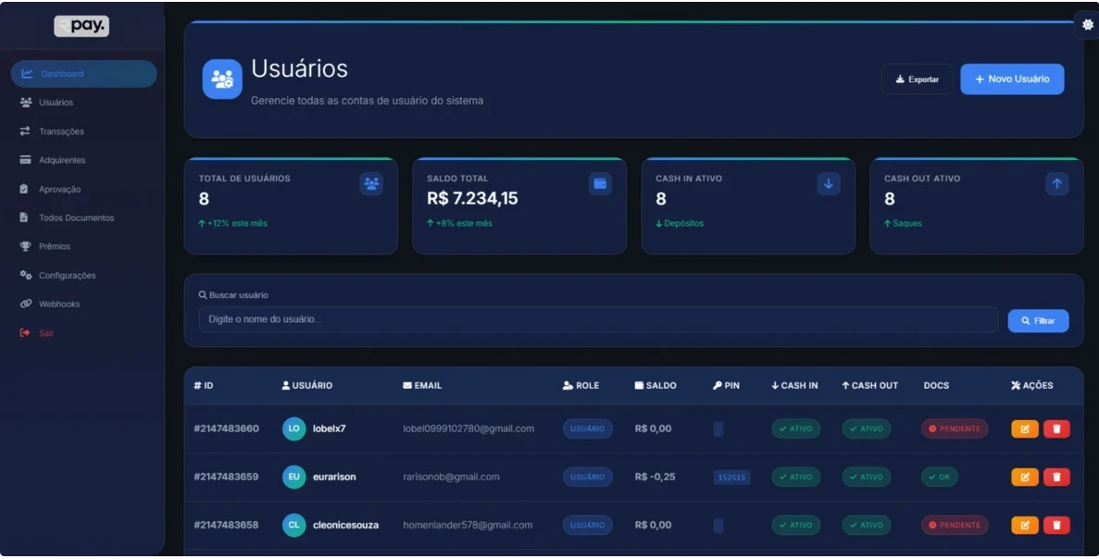
Task: Click the Novo Usuário button
Action: 1011,79
